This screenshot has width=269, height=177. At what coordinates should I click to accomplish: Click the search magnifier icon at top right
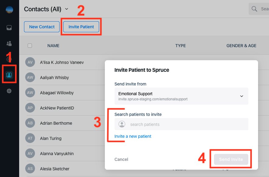pyautogui.click(x=254, y=9)
